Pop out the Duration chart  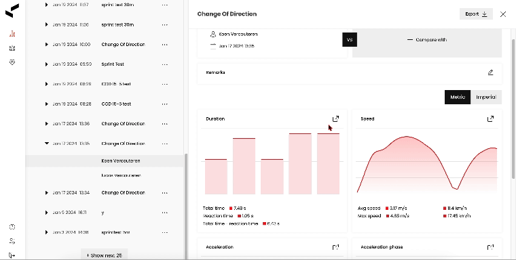coord(335,119)
